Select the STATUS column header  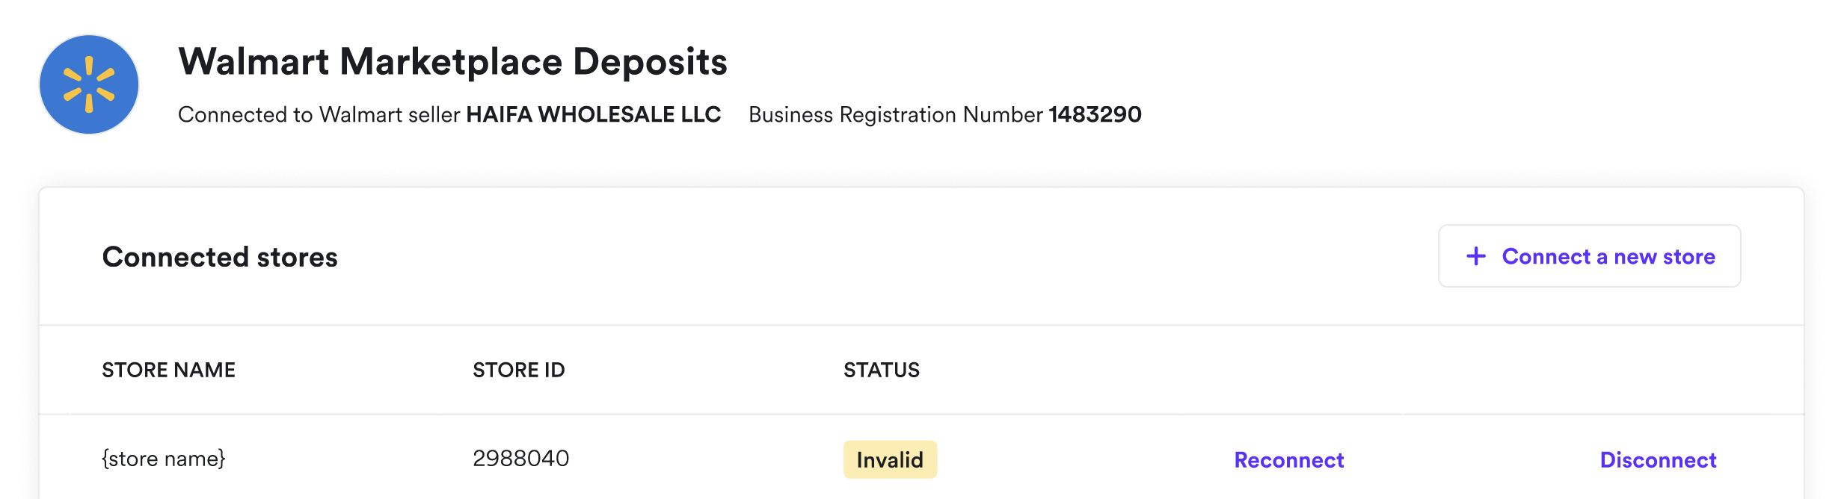coord(882,370)
